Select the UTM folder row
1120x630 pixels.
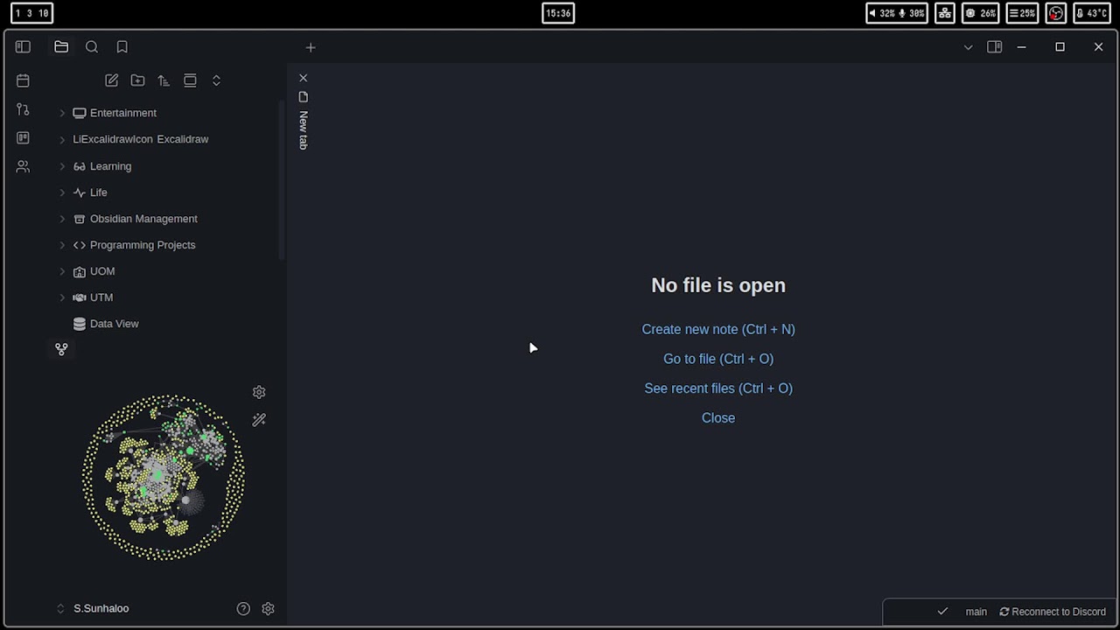[164, 297]
